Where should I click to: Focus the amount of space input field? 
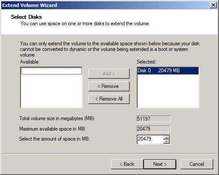coord(150,139)
